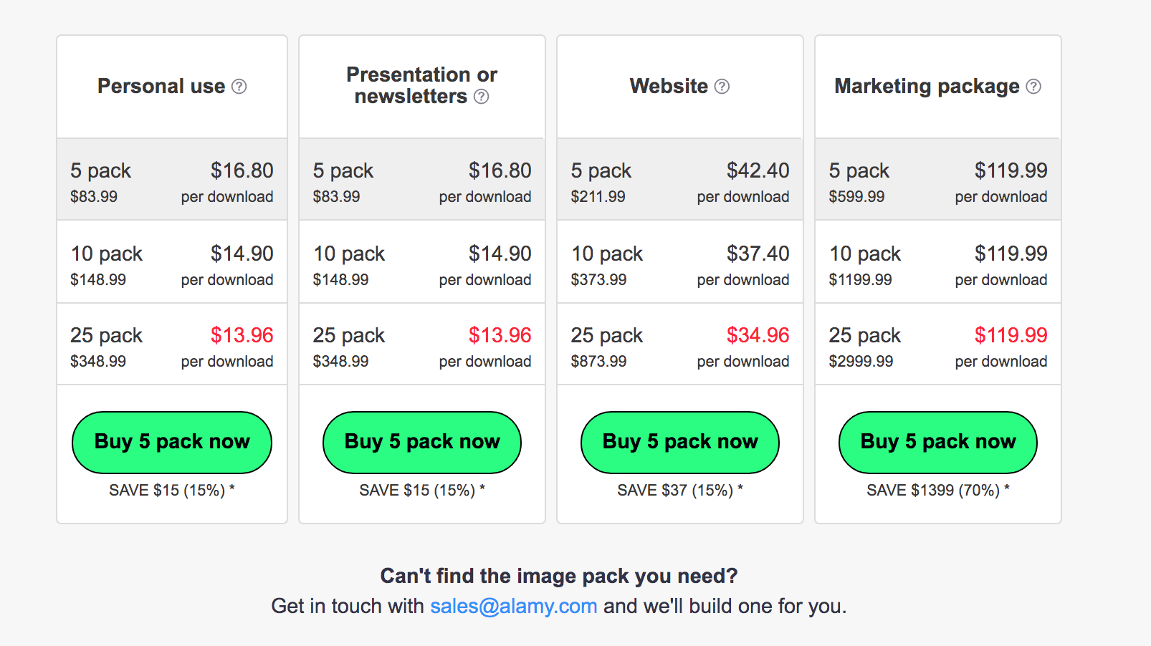Choose Website 25 pack at $34.96
1151x646 pixels.
coord(680,344)
